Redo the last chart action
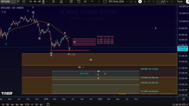189x106 pixels. click(99, 2)
